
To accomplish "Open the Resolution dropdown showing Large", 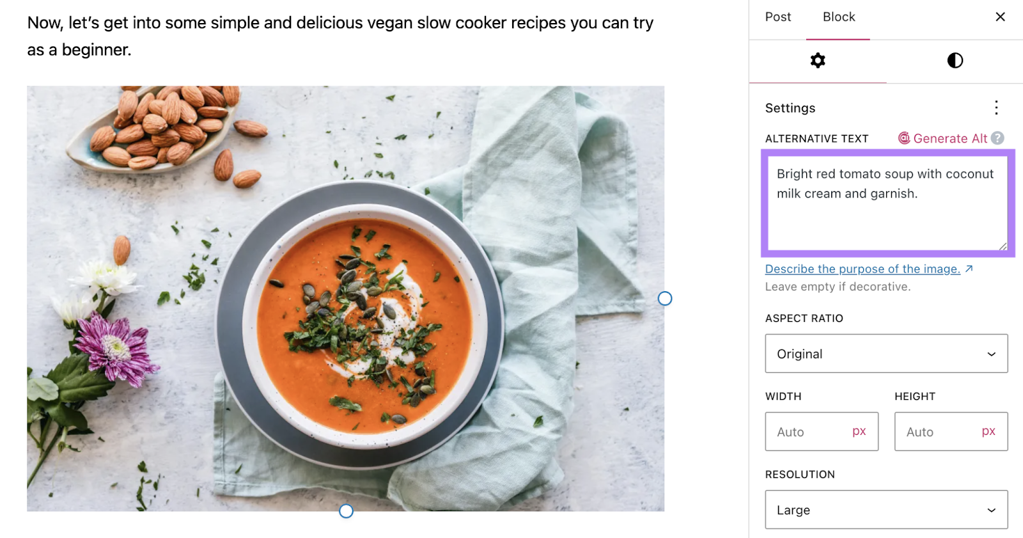I will pos(886,509).
